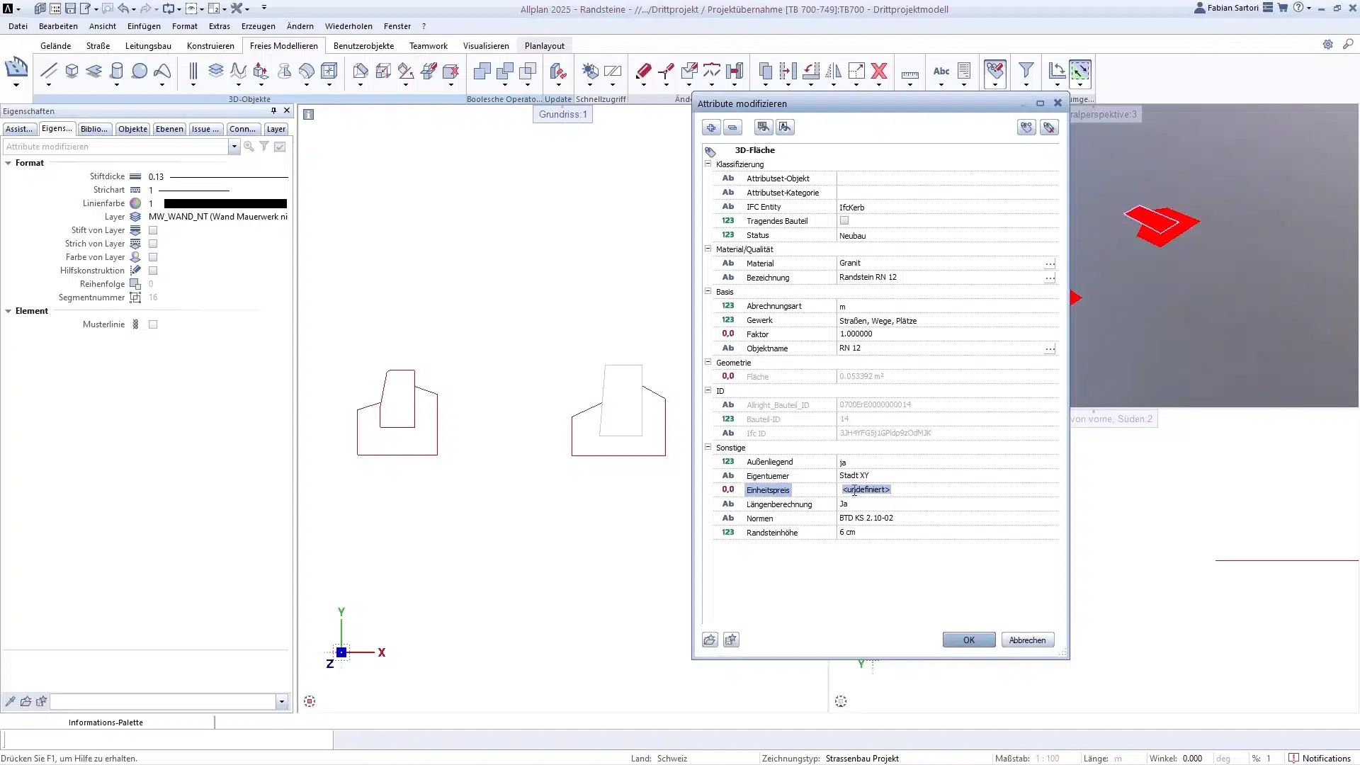Switch to the Teamwork tab
This screenshot has width=1360, height=765.
point(428,45)
